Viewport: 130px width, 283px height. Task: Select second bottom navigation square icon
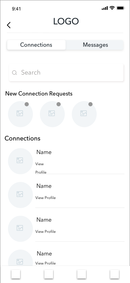(49, 274)
